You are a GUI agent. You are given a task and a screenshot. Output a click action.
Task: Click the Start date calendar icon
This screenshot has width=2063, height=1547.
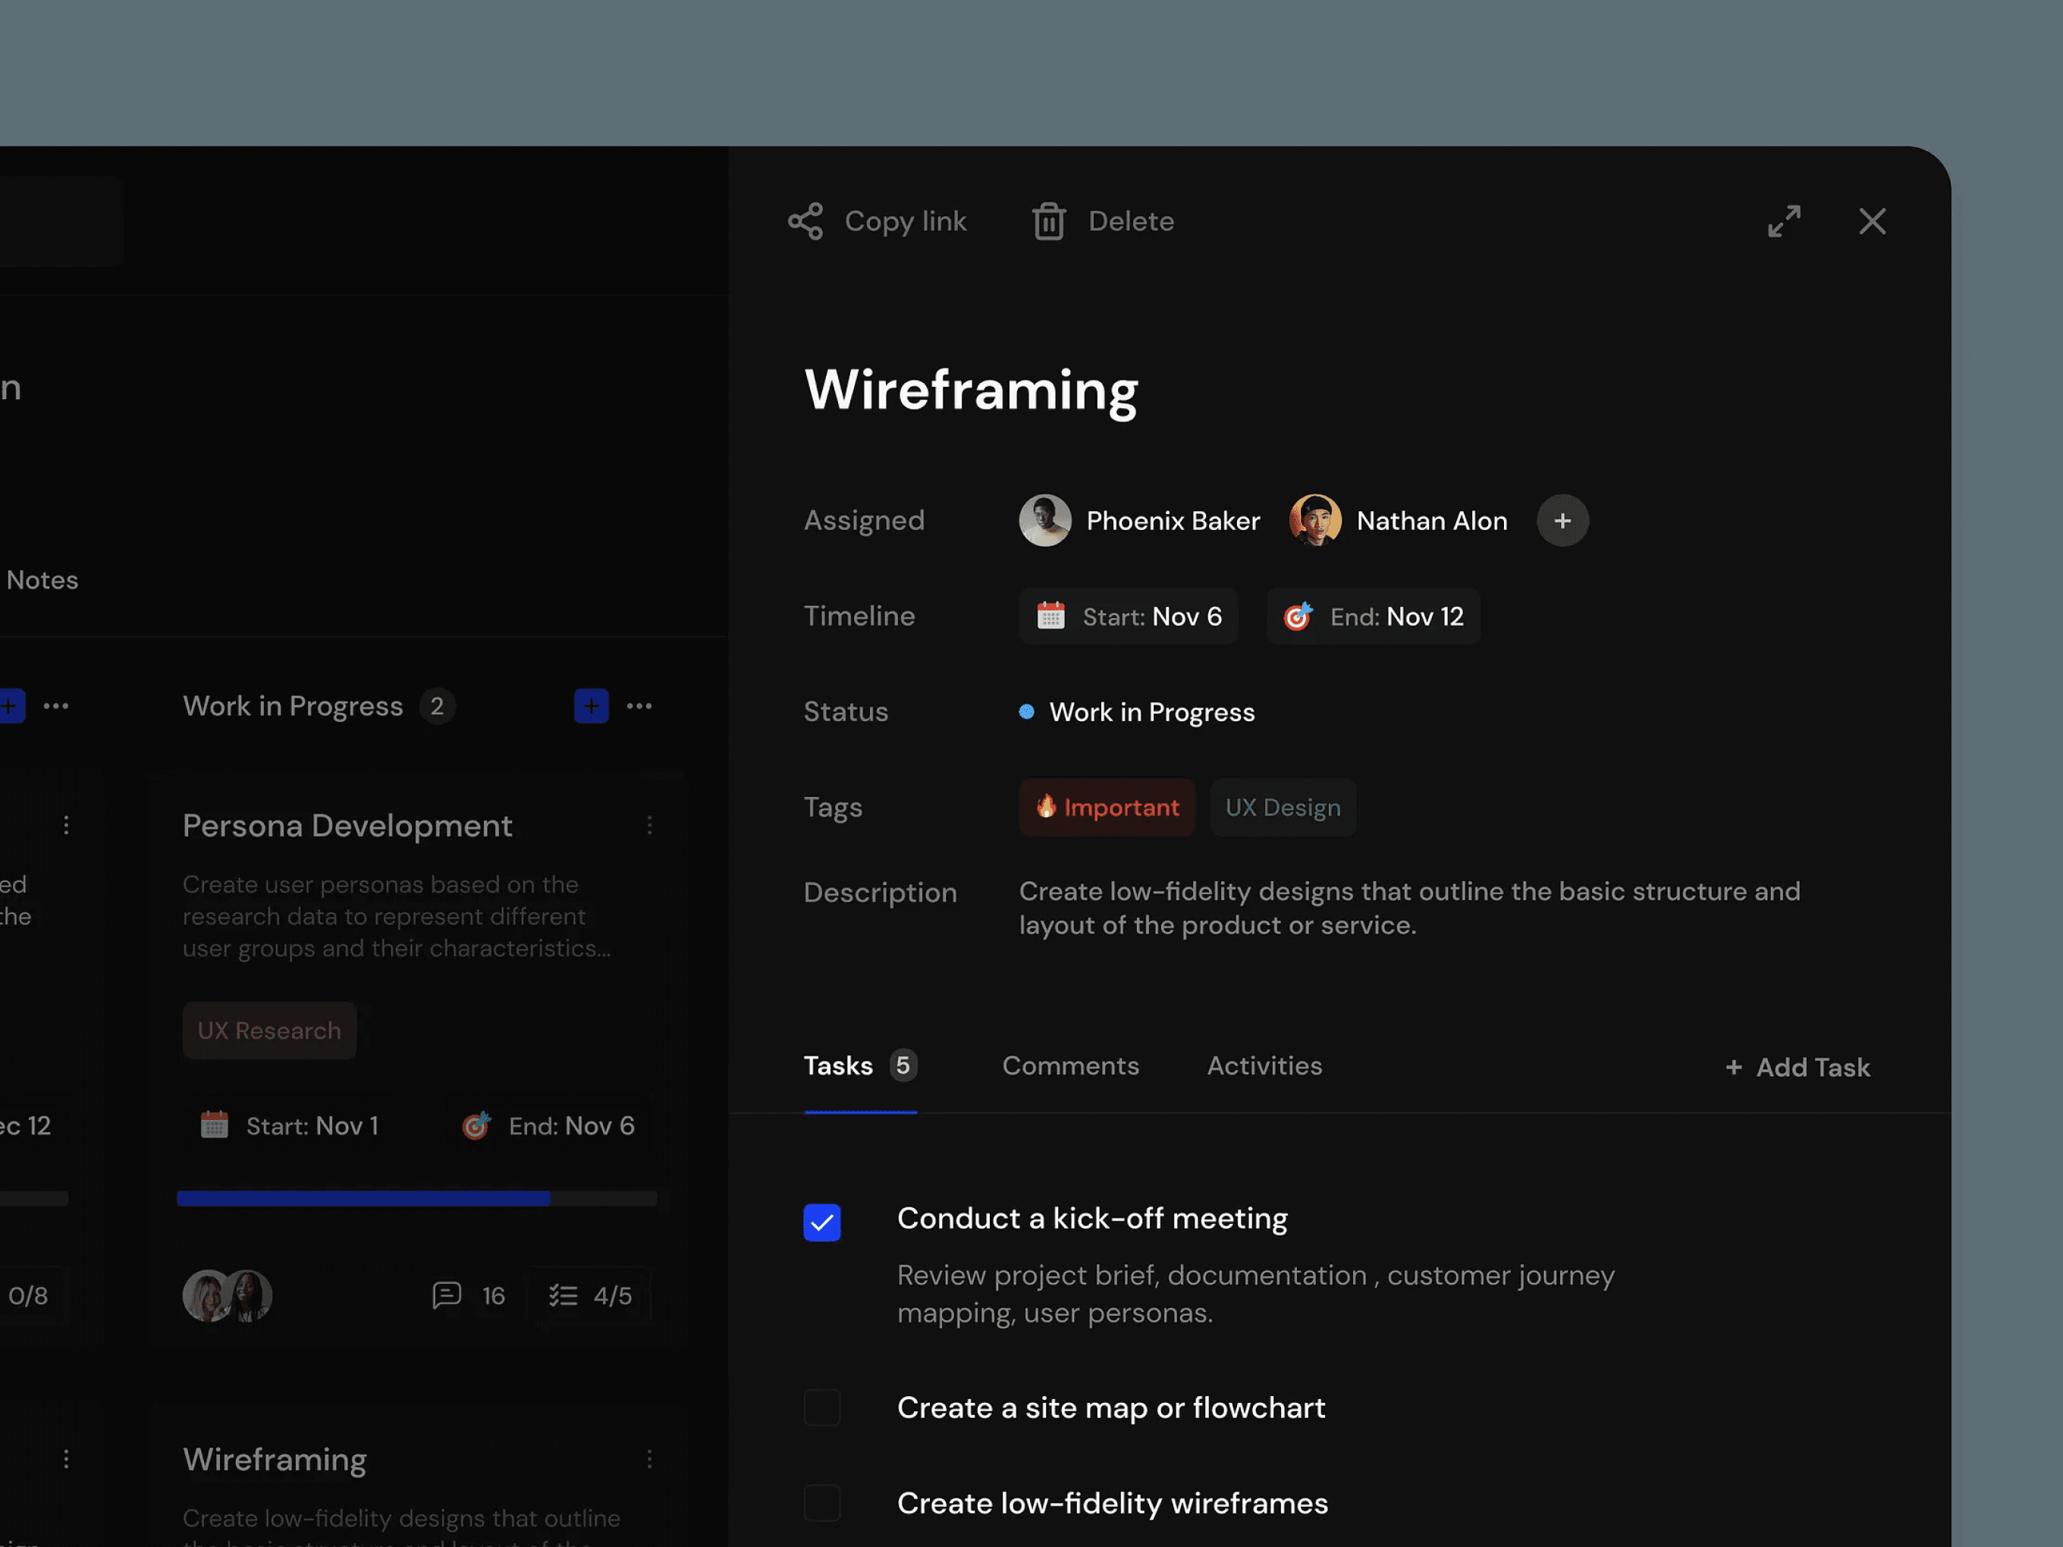(x=1050, y=617)
